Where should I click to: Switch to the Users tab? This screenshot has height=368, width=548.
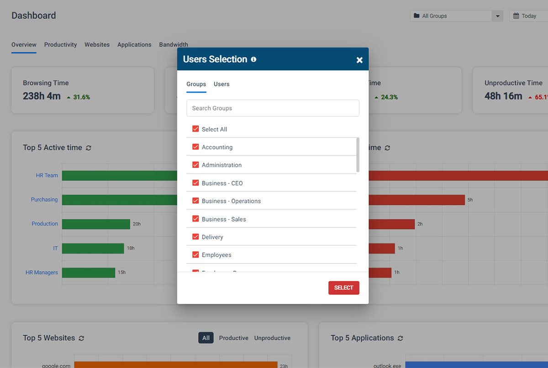tap(221, 84)
